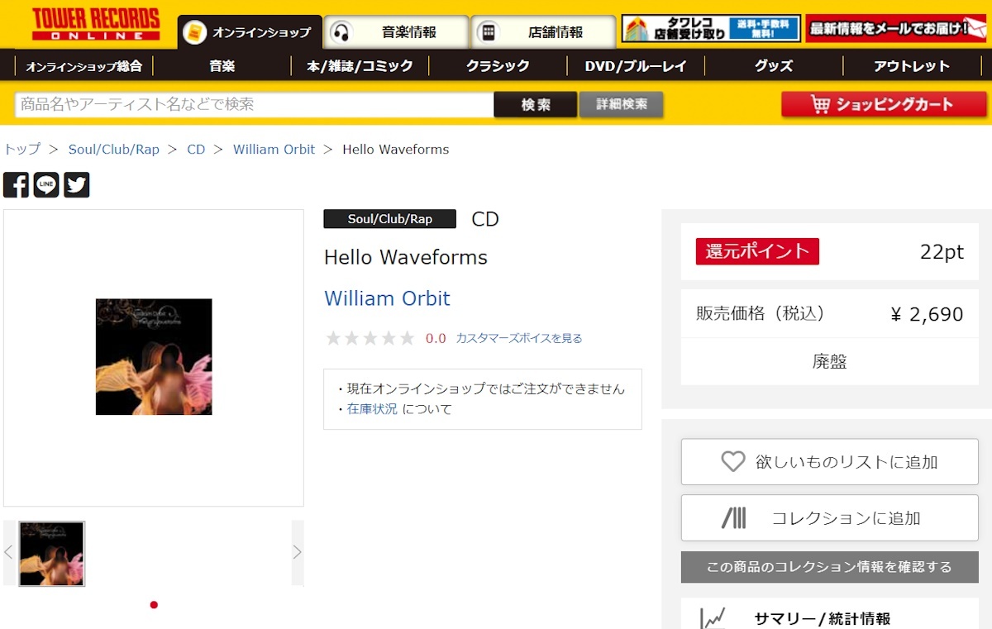Click the product search input field
Screen dimensions: 992x629
pyautogui.click(x=255, y=105)
